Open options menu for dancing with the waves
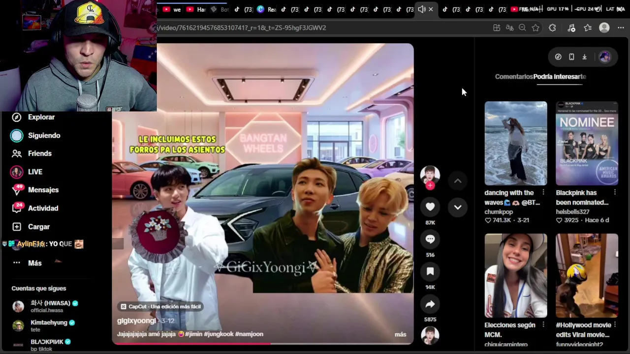630x354 pixels. tap(543, 192)
